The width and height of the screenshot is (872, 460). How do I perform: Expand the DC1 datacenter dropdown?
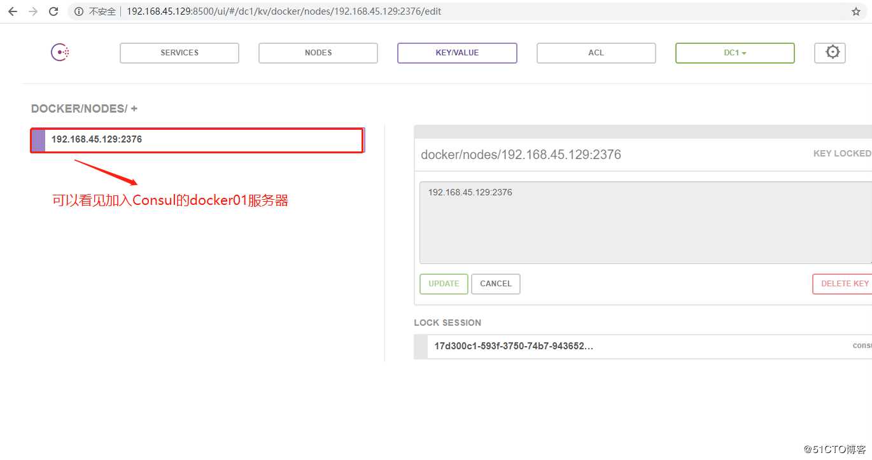tap(735, 53)
